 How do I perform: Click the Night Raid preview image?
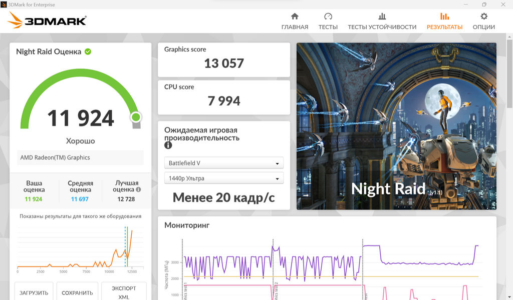(x=396, y=126)
